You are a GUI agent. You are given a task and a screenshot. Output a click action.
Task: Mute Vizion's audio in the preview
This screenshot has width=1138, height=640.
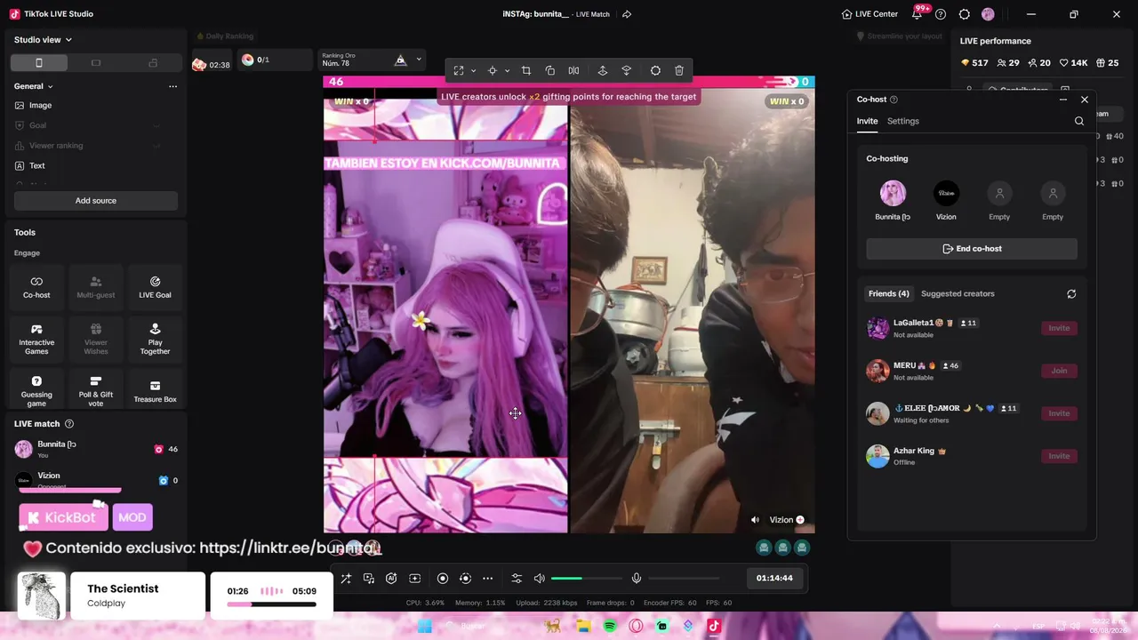coord(755,520)
